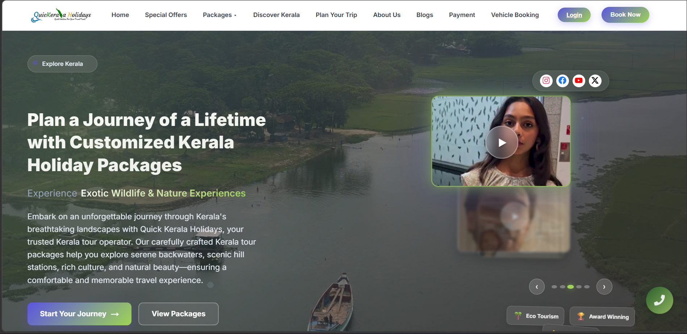Open the Special Offers menu item
Viewport: 687px width, 334px height.
pyautogui.click(x=166, y=15)
